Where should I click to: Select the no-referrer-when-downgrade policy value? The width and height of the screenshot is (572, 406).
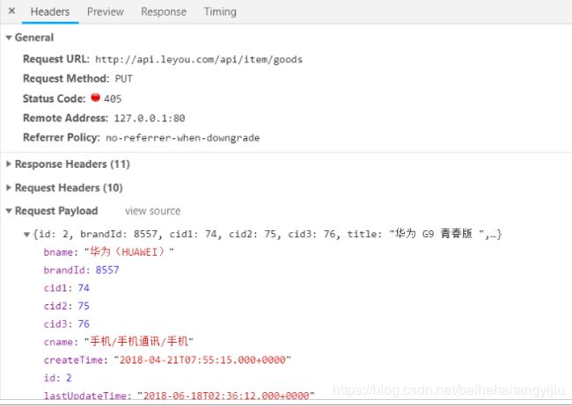pyautogui.click(x=183, y=138)
